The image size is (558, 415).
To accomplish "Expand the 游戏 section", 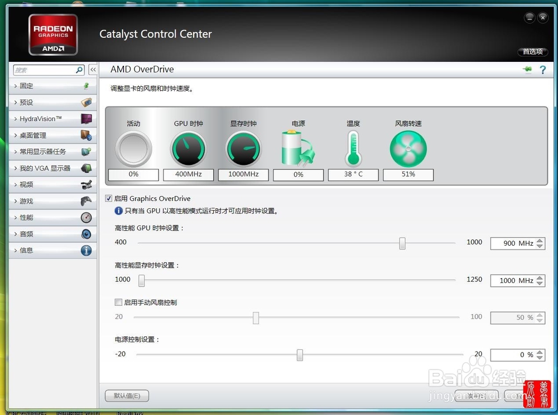I will tap(52, 201).
